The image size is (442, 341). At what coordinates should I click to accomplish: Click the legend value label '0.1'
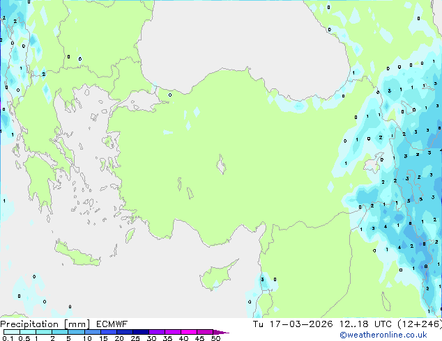point(8,338)
